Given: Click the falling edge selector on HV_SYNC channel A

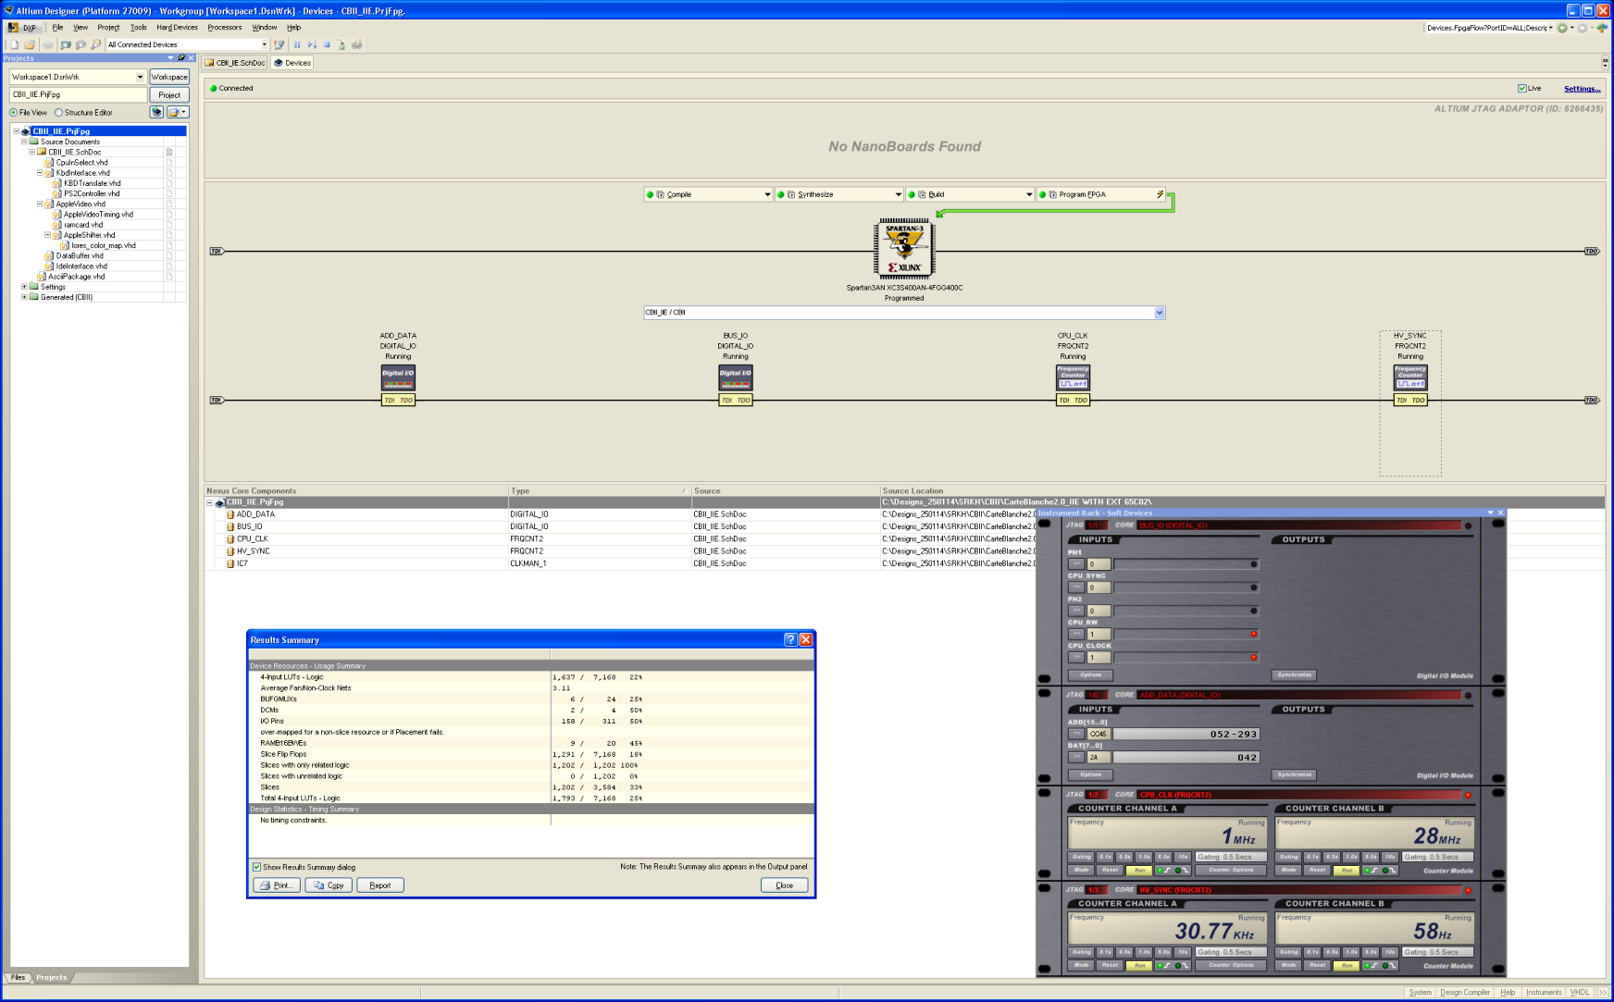Looking at the screenshot, I should click(1182, 965).
